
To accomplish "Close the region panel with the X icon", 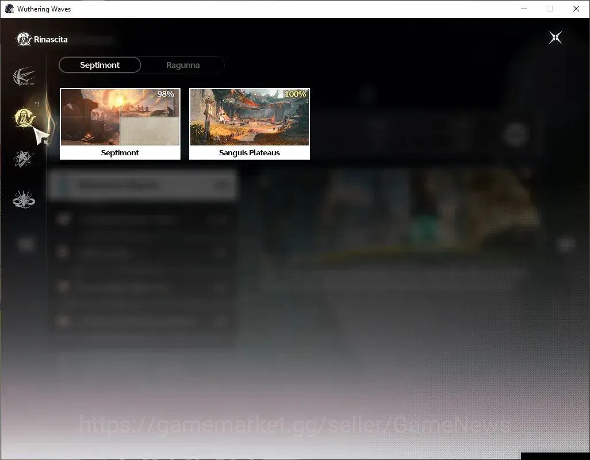I will pos(555,37).
